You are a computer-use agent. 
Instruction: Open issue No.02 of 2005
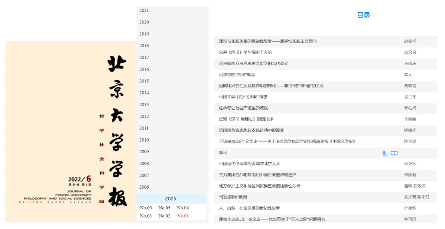click(164, 216)
